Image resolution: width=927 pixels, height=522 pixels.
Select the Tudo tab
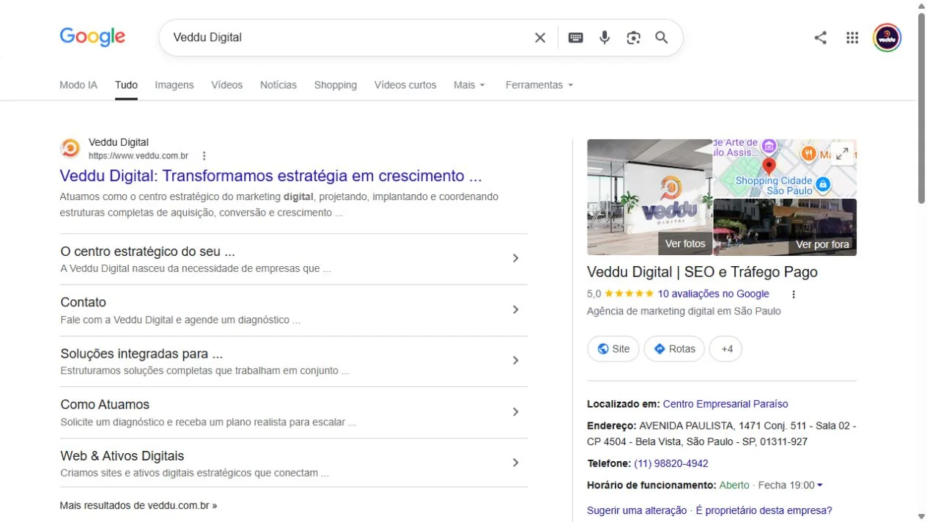pyautogui.click(x=126, y=85)
